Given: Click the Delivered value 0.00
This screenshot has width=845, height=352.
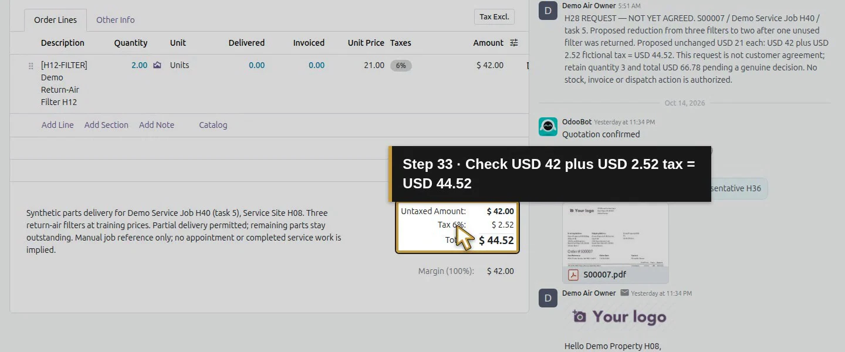Looking at the screenshot, I should [x=256, y=65].
